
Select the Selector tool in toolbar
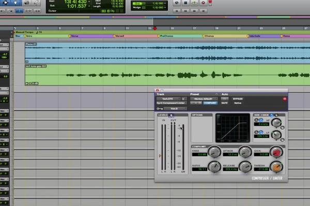(x=5, y=3)
